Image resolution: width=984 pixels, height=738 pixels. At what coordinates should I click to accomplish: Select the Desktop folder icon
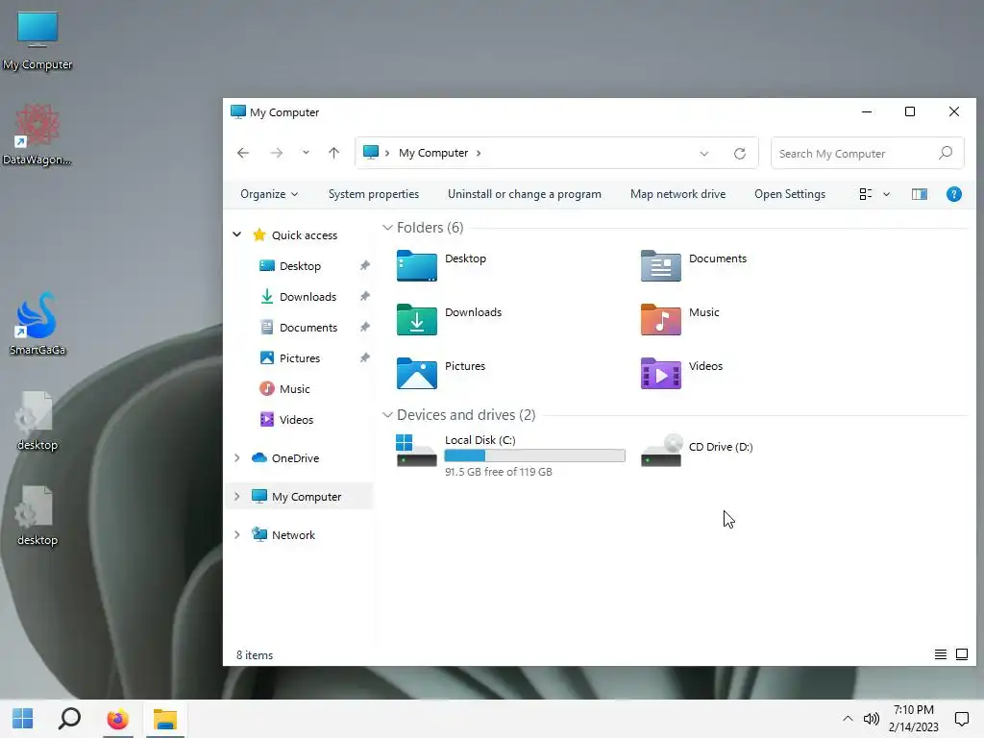417,265
